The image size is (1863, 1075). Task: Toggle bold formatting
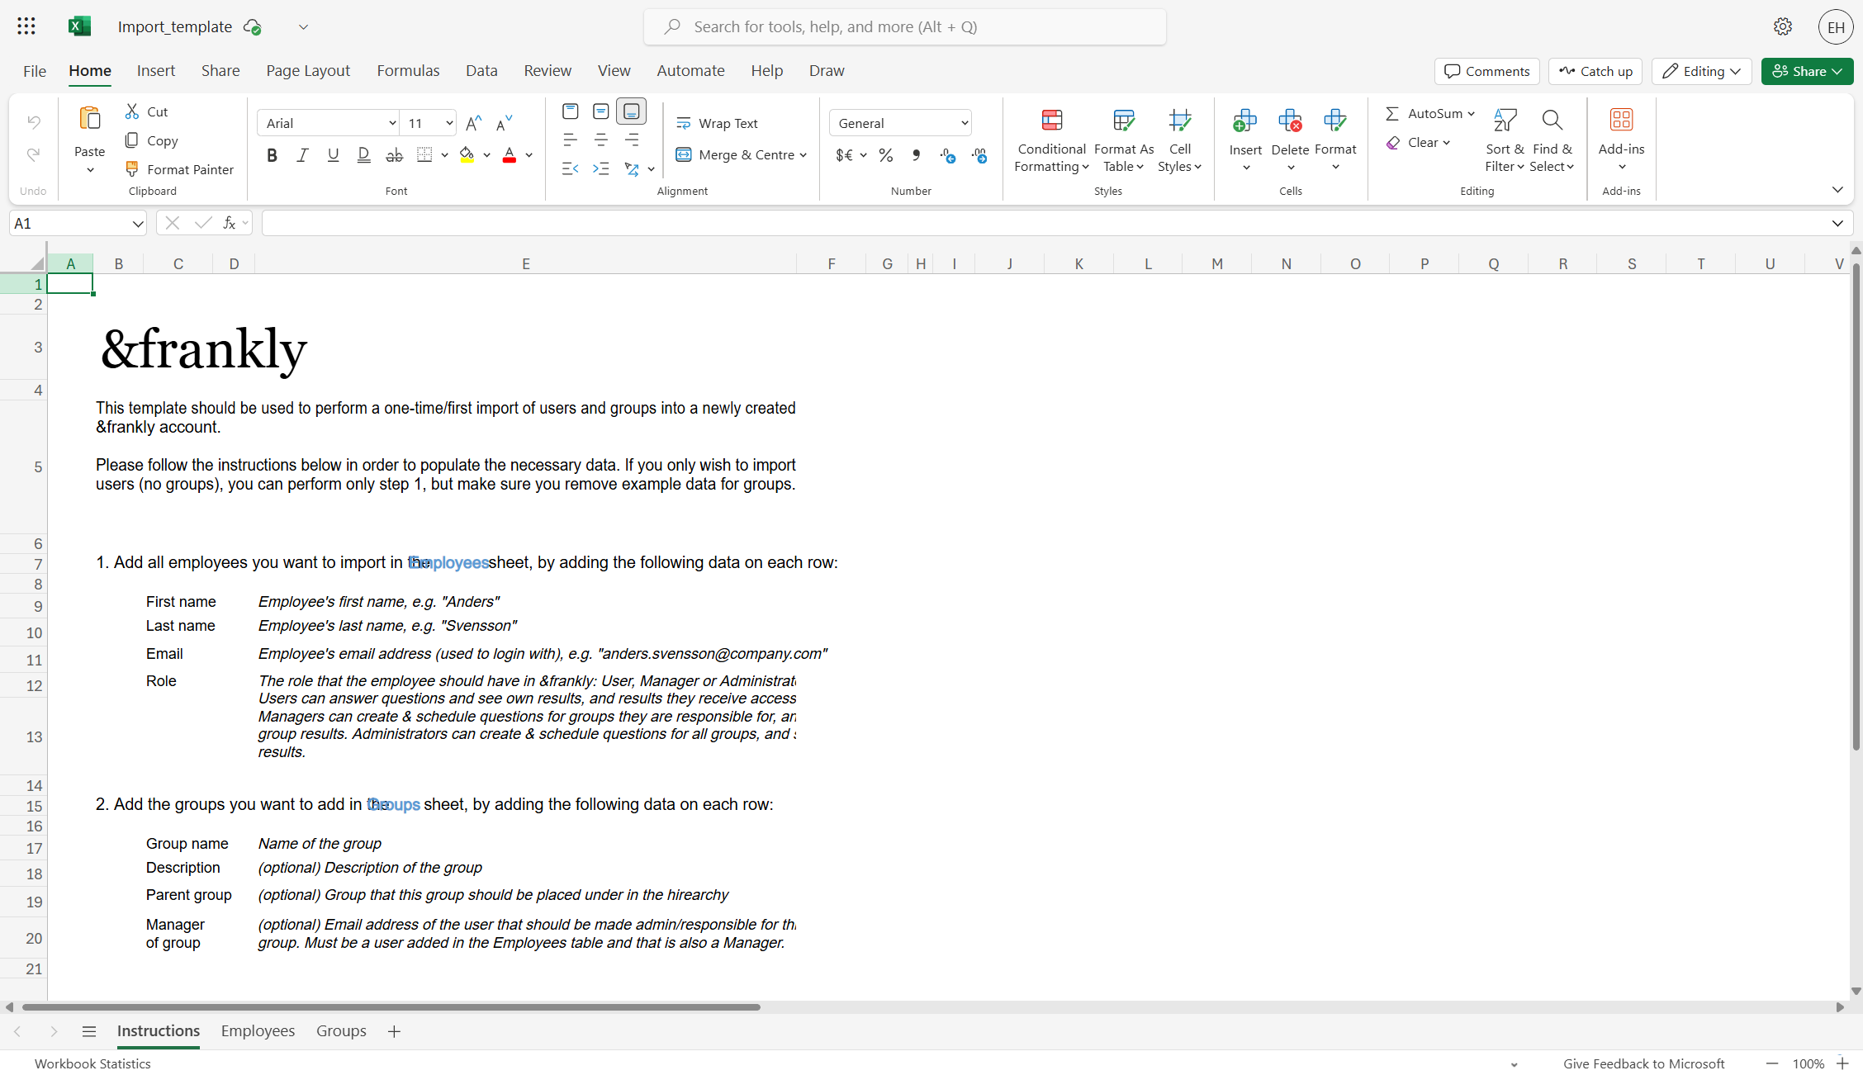pos(272,155)
